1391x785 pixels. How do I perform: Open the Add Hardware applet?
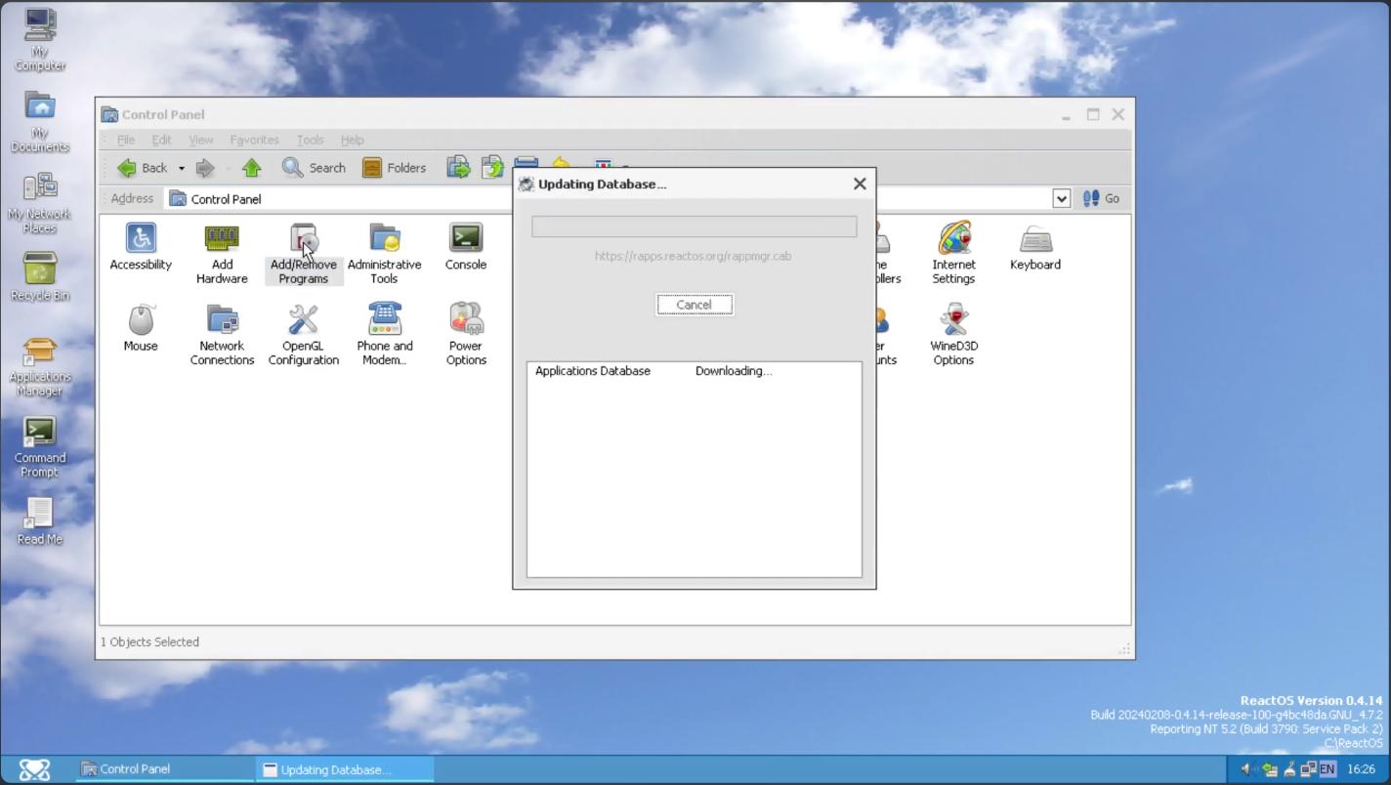tap(222, 253)
